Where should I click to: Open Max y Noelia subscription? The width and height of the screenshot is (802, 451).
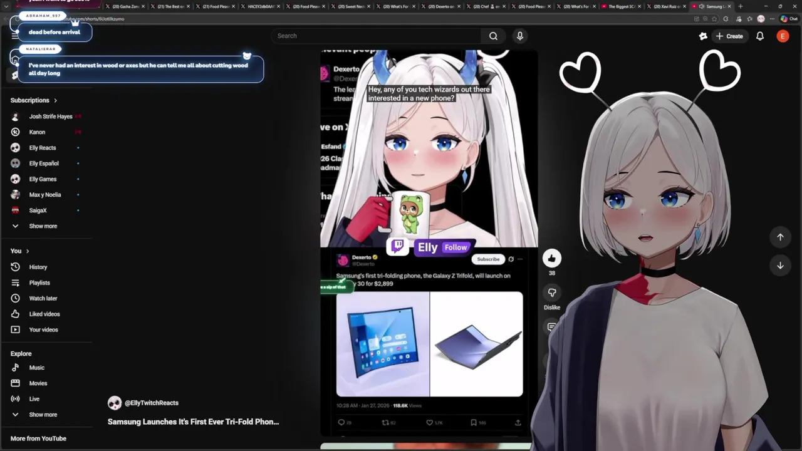coord(46,195)
